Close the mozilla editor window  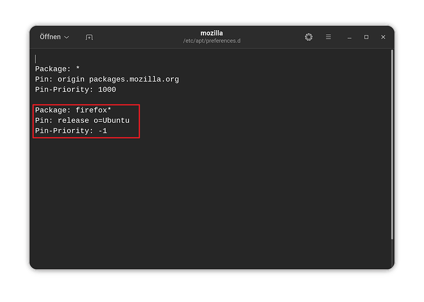(383, 37)
